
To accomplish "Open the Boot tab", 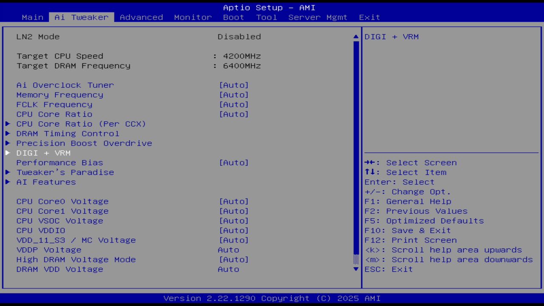I will click(x=234, y=17).
